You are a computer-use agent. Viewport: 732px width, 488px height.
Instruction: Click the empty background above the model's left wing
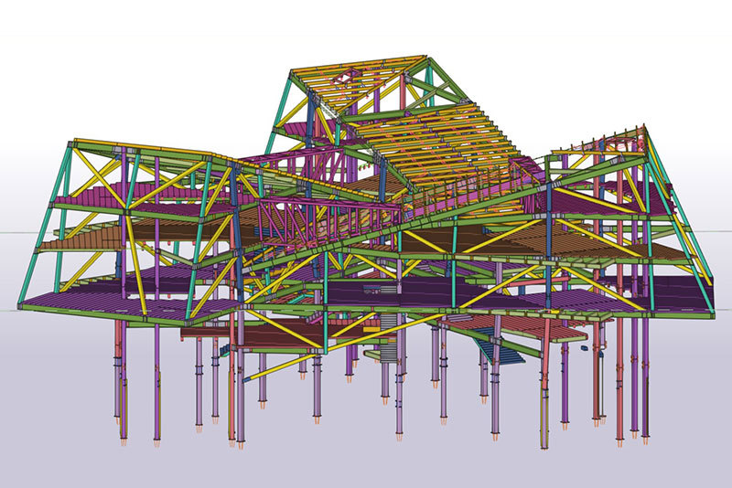click(137, 73)
